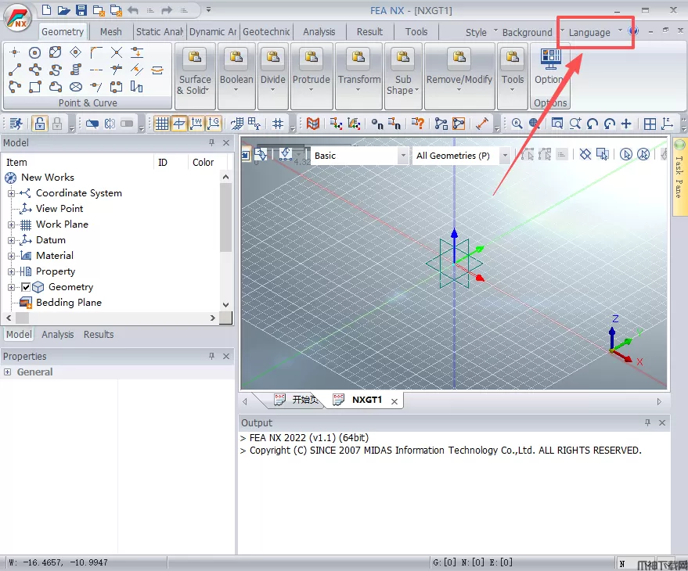Viewport: 688px width, 571px height.
Task: Toggle the unlock selection icon
Action: tap(39, 124)
